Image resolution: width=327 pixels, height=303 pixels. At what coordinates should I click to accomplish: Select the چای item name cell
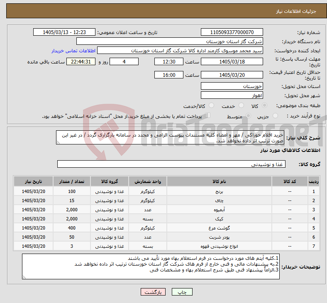[x=219, y=200]
